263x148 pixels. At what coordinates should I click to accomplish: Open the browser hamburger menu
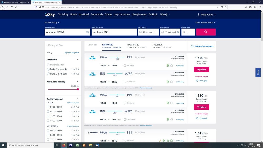pyautogui.click(x=260, y=7)
